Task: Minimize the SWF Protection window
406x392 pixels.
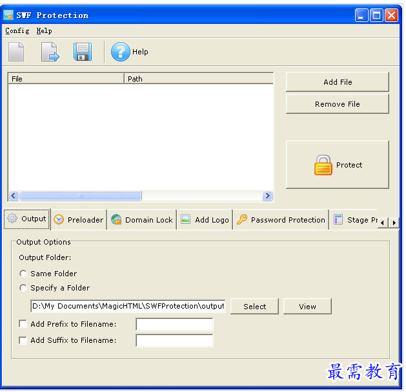Action: point(361,16)
